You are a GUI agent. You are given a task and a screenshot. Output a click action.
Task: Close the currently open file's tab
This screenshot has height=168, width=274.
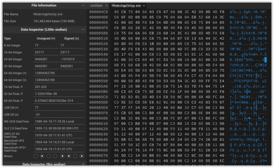(144, 5)
